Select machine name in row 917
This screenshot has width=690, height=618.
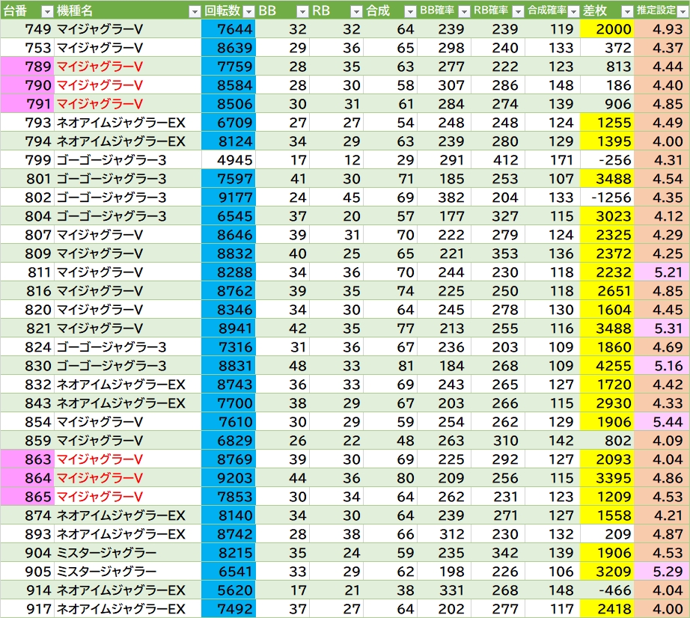pos(128,609)
